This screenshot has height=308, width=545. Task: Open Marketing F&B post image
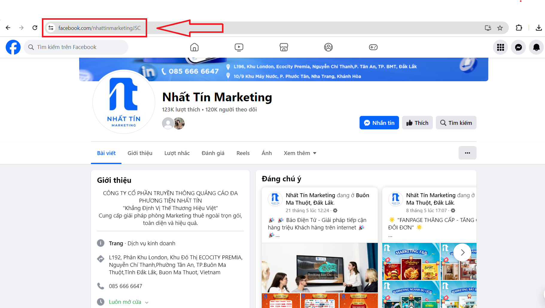pos(411,261)
